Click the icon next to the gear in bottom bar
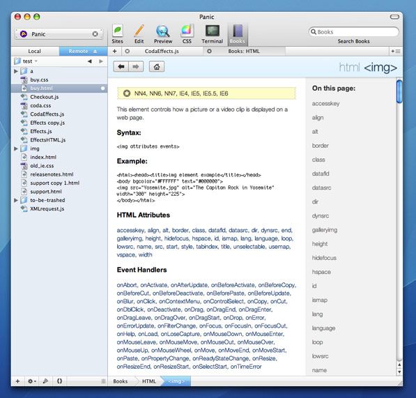This screenshot has width=416, height=398. click(x=45, y=381)
